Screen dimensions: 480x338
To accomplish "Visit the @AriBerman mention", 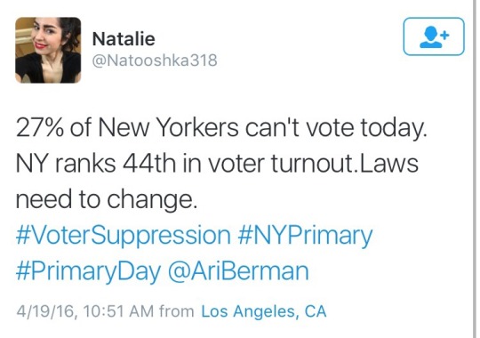I will coord(238,271).
